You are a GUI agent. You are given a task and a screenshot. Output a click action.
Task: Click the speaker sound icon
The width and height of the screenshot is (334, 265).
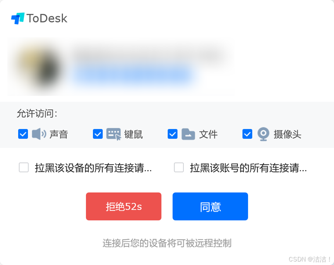click(39, 134)
